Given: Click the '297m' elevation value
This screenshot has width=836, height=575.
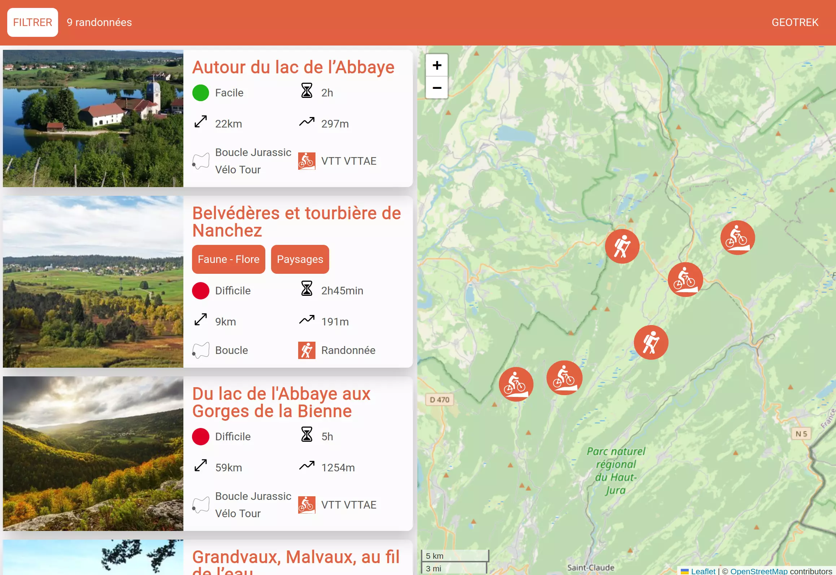Looking at the screenshot, I should pyautogui.click(x=335, y=124).
